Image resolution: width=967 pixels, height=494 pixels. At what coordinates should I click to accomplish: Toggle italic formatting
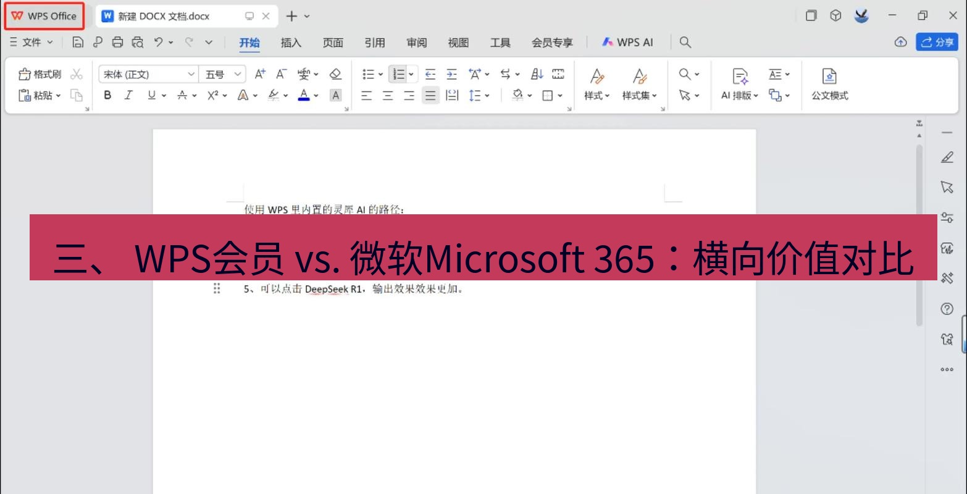128,96
